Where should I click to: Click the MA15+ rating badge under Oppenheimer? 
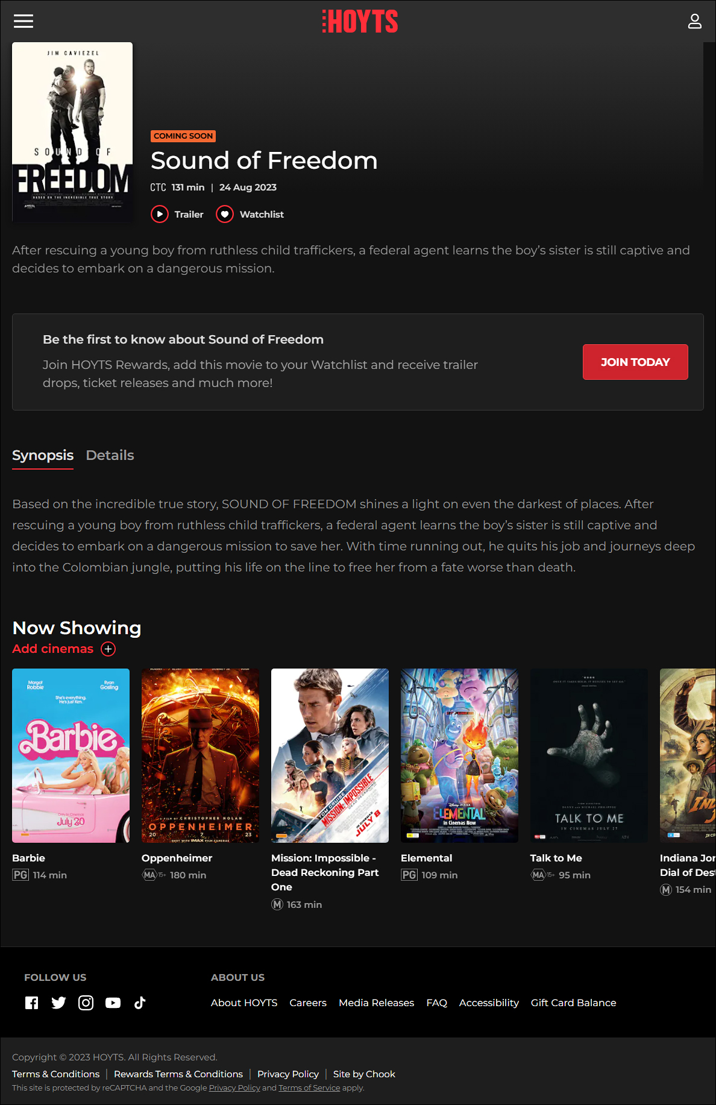pos(154,875)
